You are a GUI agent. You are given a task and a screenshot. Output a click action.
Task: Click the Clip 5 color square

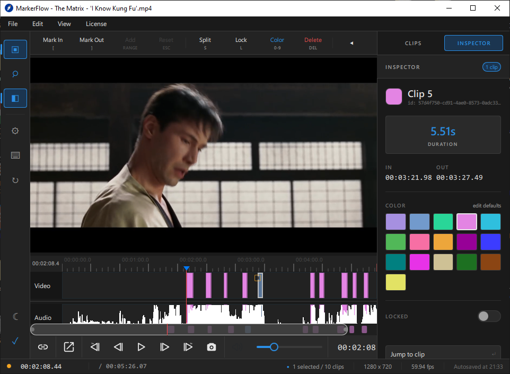[394, 97]
